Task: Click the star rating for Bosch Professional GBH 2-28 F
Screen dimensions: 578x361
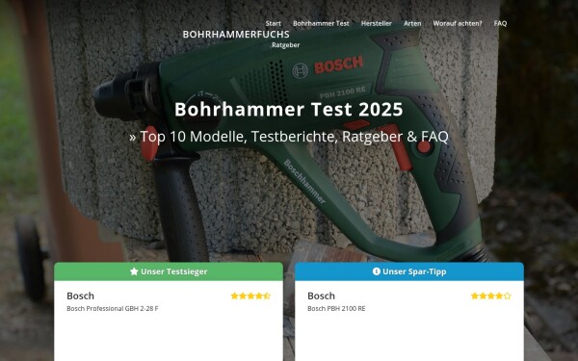Action: pos(250,296)
